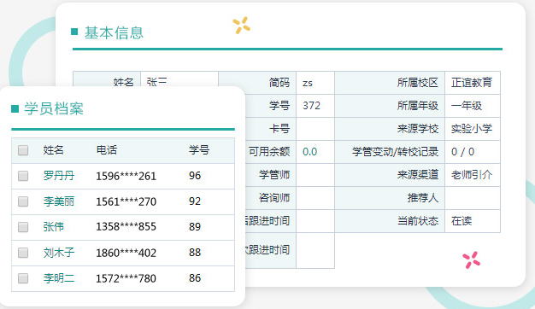535x309 pixels.
Task: Click the 学管师 field label
Action: coord(274,175)
